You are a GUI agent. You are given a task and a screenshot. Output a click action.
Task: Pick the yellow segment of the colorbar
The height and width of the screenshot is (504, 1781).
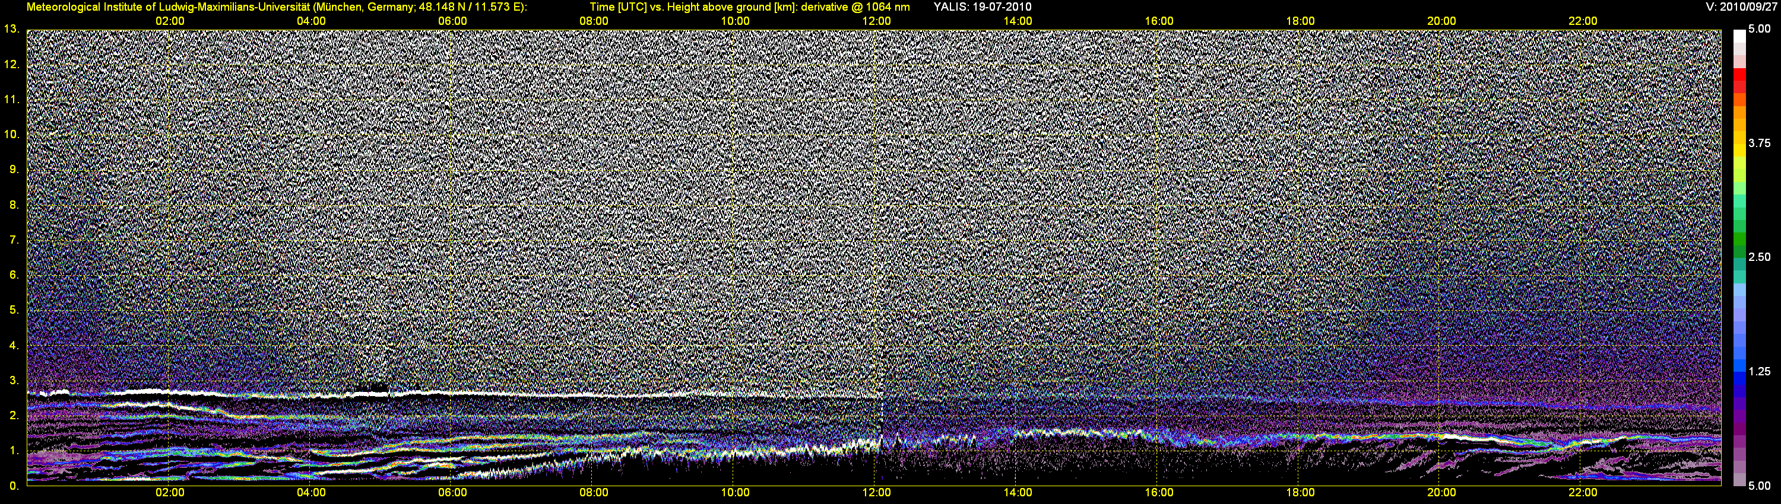pos(1739,151)
